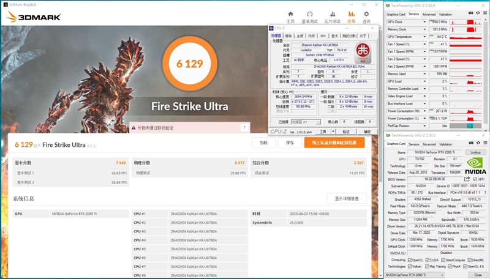Open the Power Consumption (W) dropdown

pyautogui.click(x=424, y=111)
